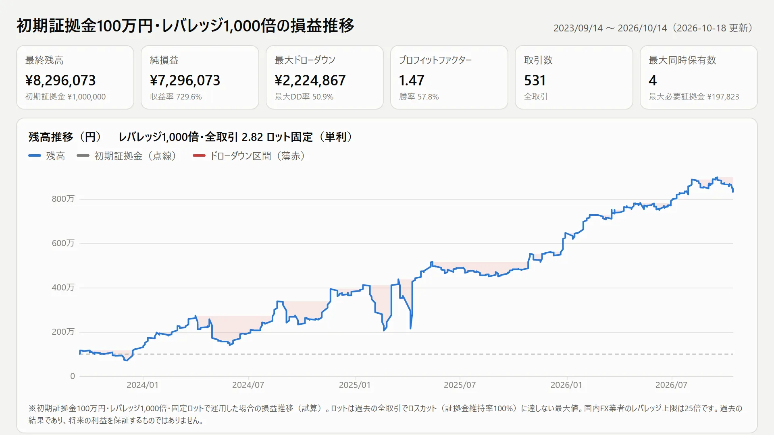Click the 2026/07 x-axis label
Screen dimensions: 774x435
672,385
